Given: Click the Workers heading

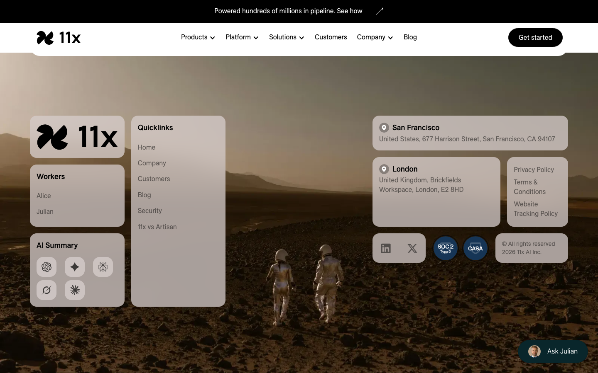Looking at the screenshot, I should click(x=51, y=177).
